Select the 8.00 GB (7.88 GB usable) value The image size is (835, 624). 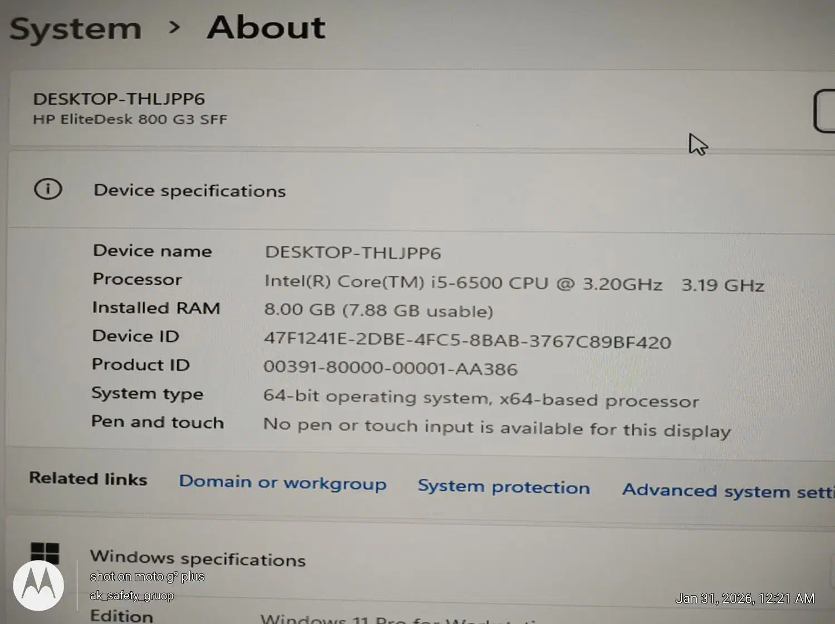point(379,310)
